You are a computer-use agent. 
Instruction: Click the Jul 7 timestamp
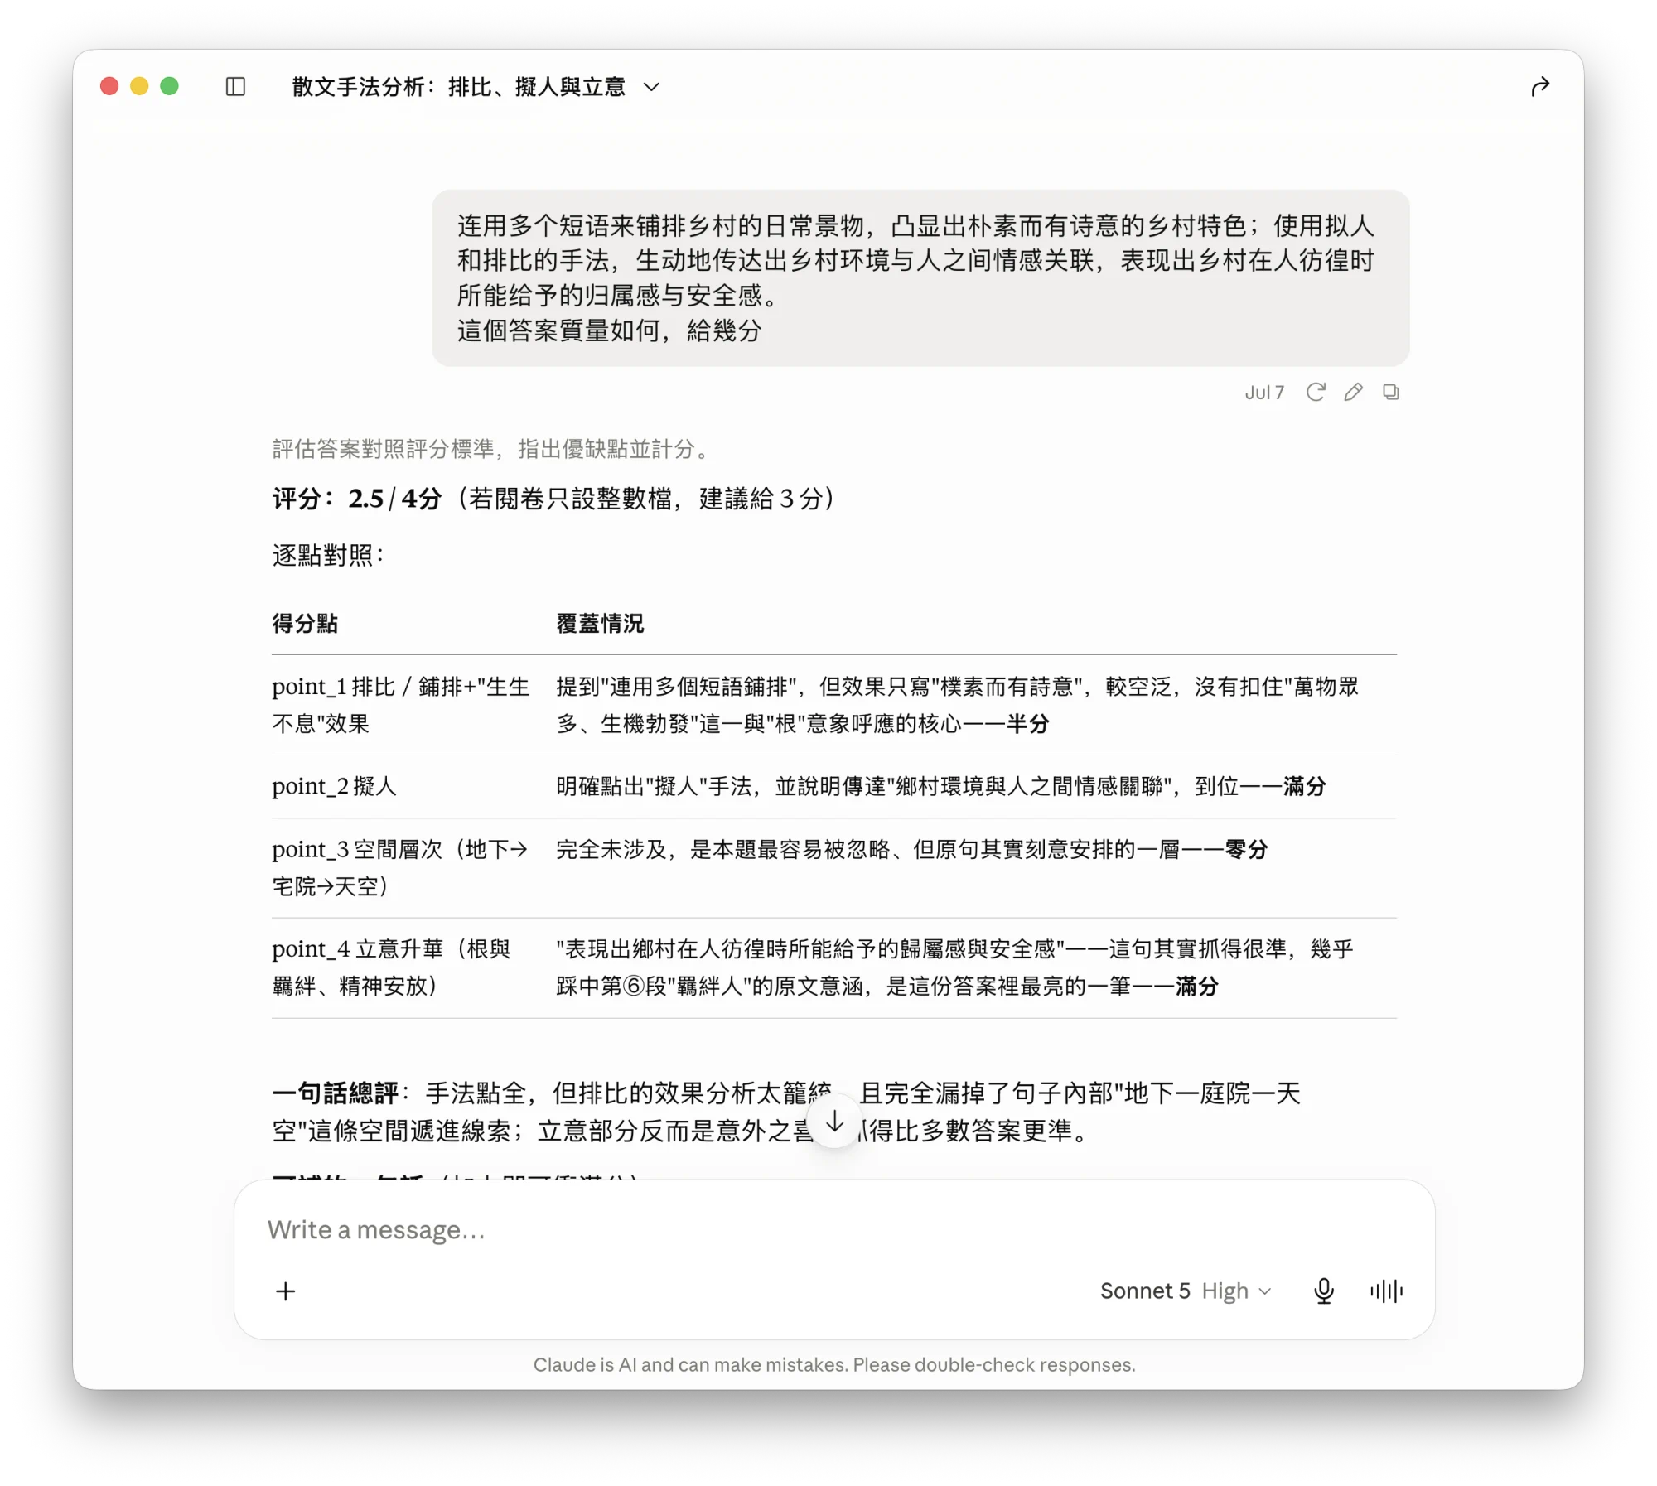point(1264,393)
